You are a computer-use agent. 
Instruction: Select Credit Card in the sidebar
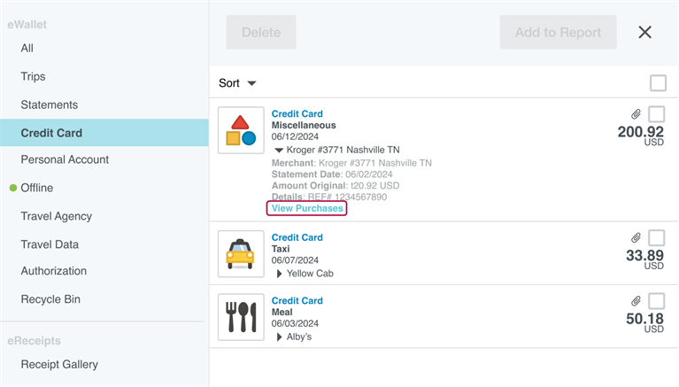(104, 133)
